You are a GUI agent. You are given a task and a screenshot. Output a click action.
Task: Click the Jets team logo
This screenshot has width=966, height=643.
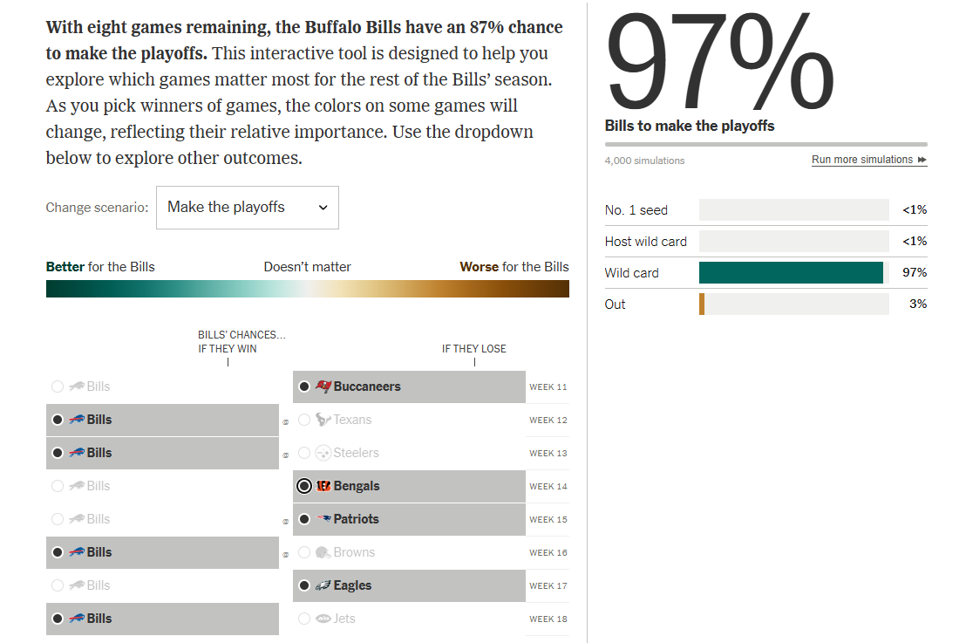click(323, 619)
